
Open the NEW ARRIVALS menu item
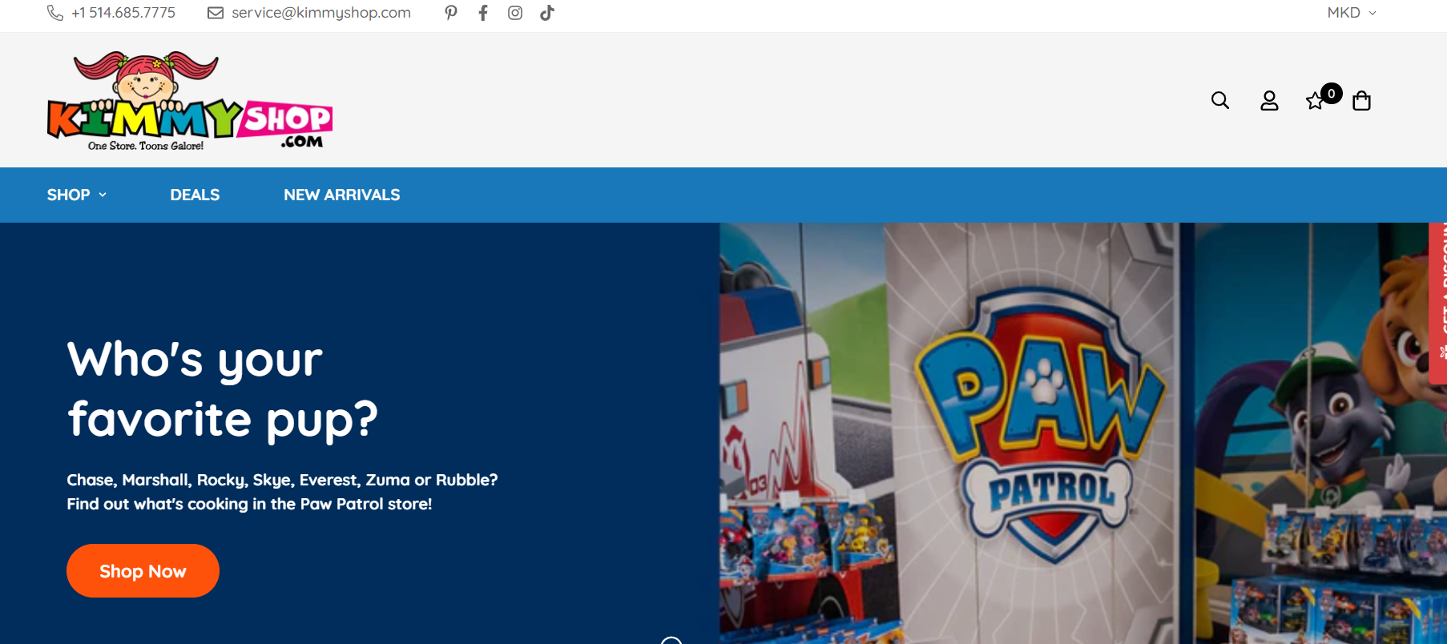(x=342, y=195)
